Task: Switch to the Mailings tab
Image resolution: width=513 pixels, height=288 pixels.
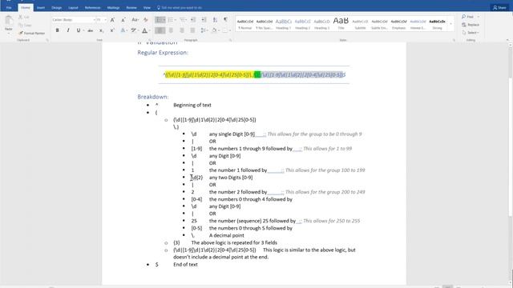Action: 113,7
